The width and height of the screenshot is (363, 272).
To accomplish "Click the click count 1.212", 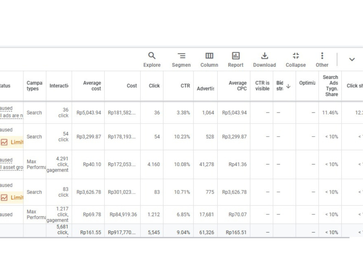I will (x=154, y=215).
